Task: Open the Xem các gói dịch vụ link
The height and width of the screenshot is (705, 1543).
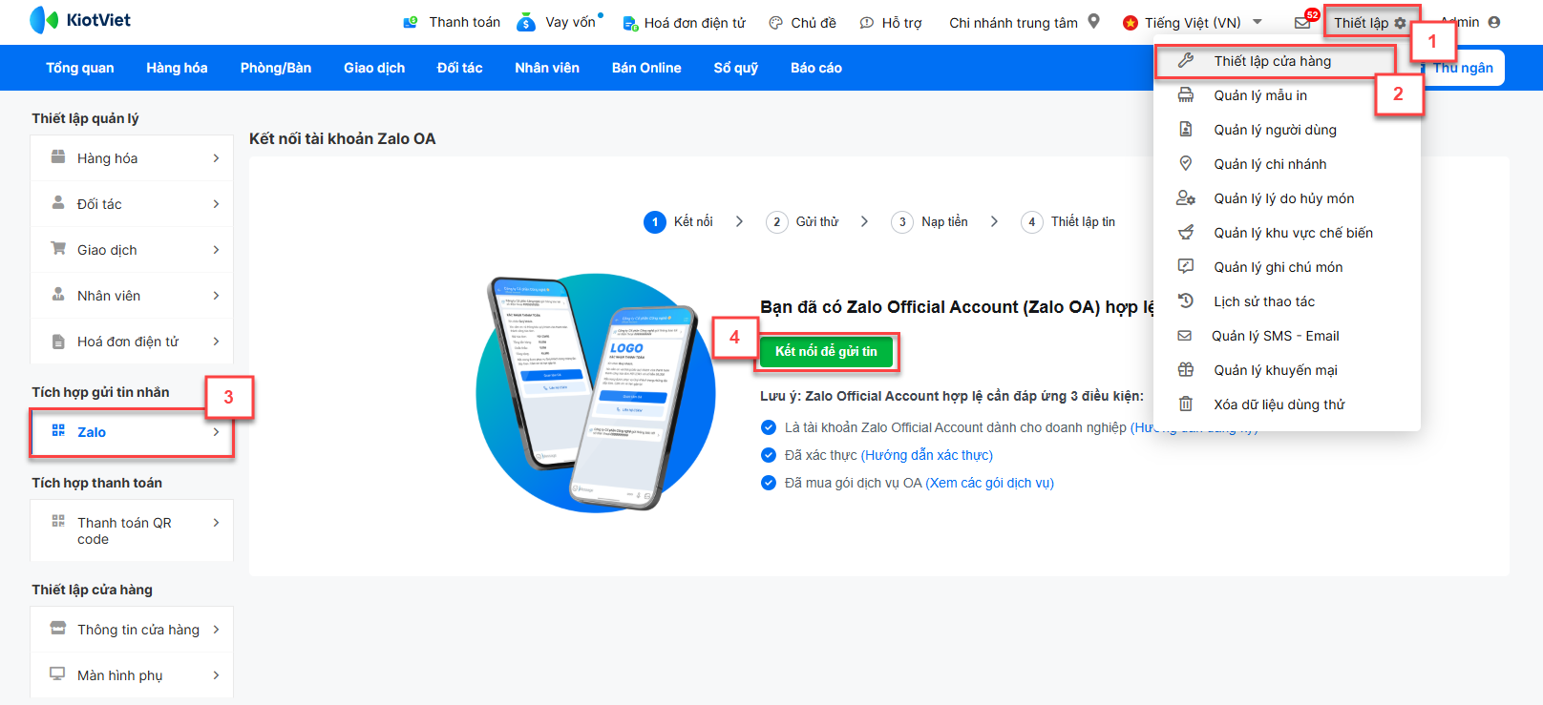Action: 990,483
